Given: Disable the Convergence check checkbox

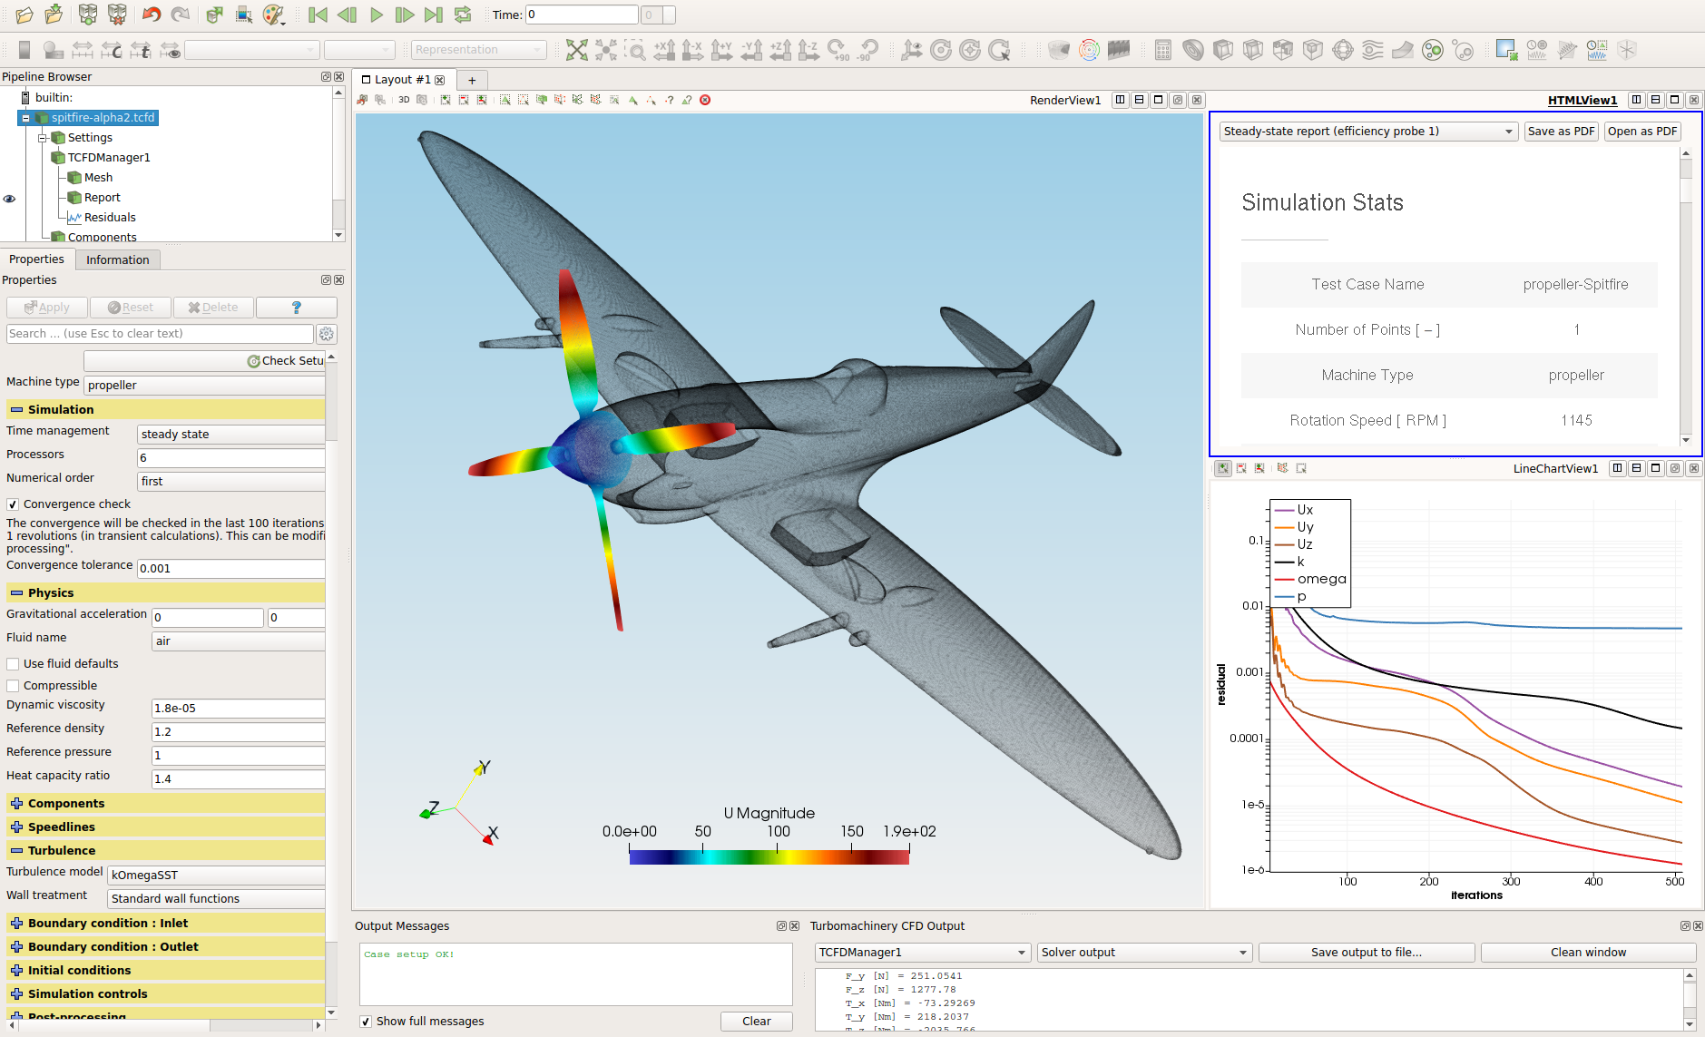Looking at the screenshot, I should click(13, 504).
